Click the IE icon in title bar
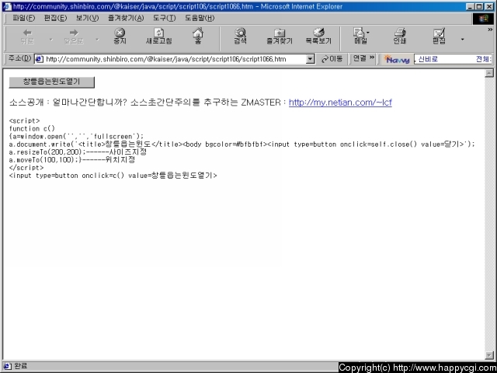 coord(8,6)
